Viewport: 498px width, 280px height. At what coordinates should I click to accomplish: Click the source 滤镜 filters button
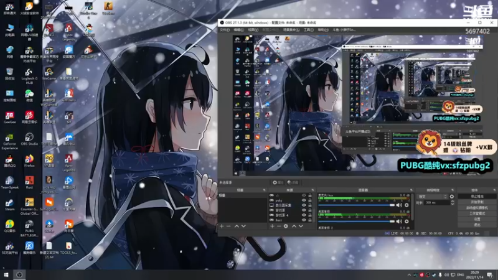293,182
